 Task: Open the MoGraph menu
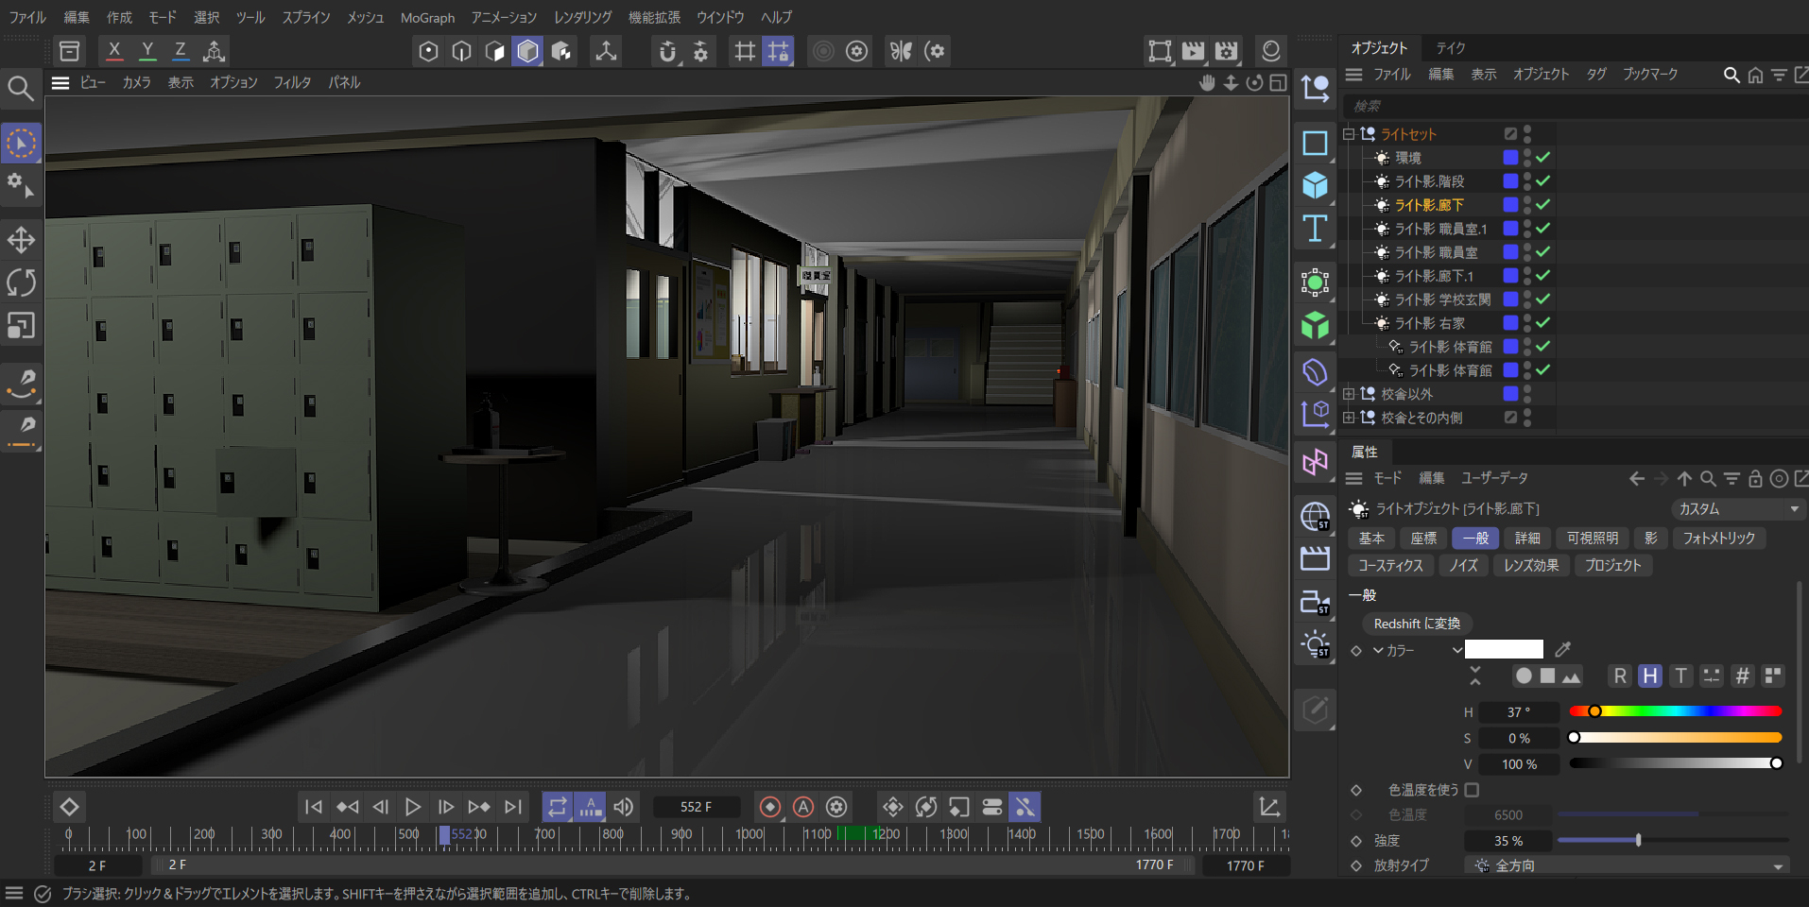(427, 17)
